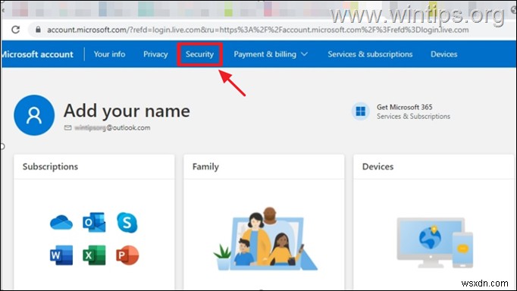Select the address bar URL

(258, 30)
